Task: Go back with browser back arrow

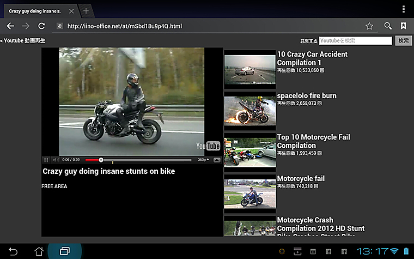Action: point(10,26)
